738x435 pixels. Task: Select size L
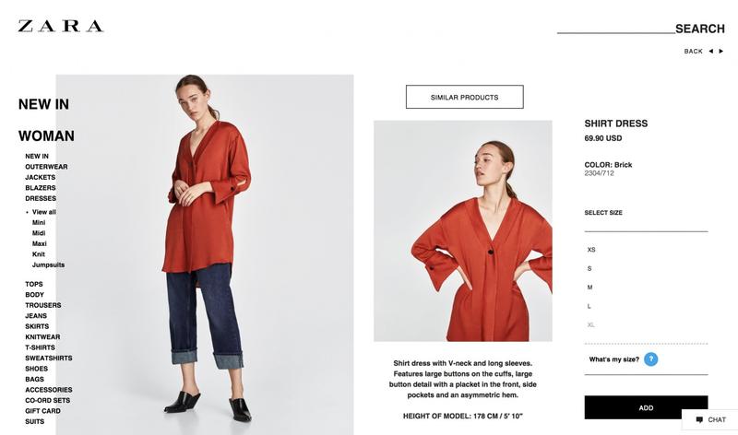(x=589, y=306)
